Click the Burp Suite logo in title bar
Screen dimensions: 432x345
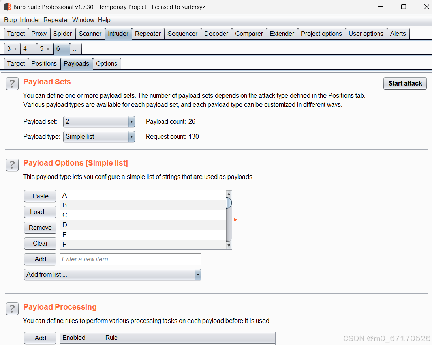tap(8, 7)
